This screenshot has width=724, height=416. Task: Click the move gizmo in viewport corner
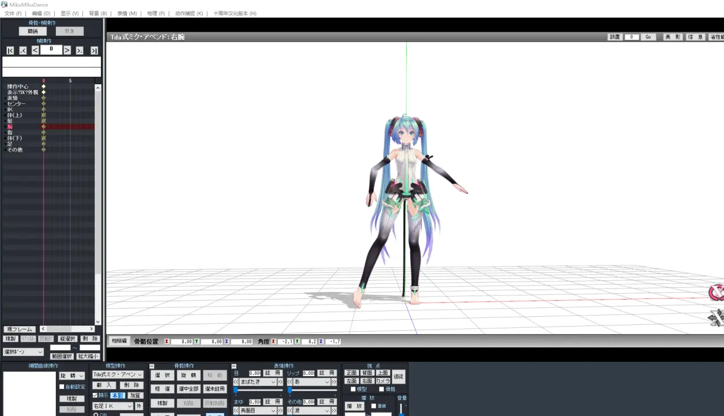(717, 318)
